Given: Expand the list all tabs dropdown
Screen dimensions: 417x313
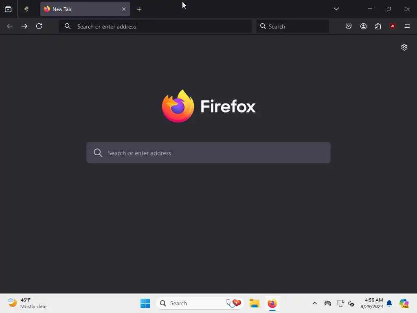Looking at the screenshot, I should [336, 9].
